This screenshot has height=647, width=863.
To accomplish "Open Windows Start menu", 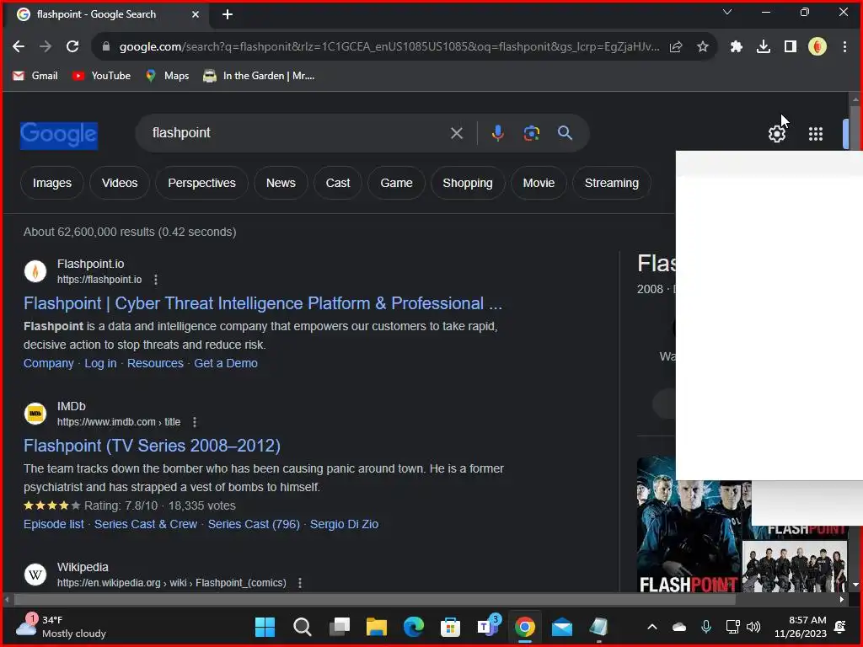I will point(265,627).
